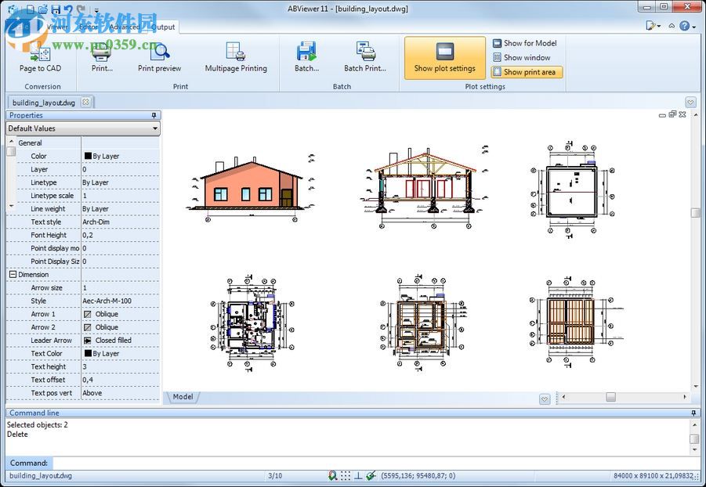Select the Page to CAD conversion tool
The image size is (706, 487).
click(39, 56)
